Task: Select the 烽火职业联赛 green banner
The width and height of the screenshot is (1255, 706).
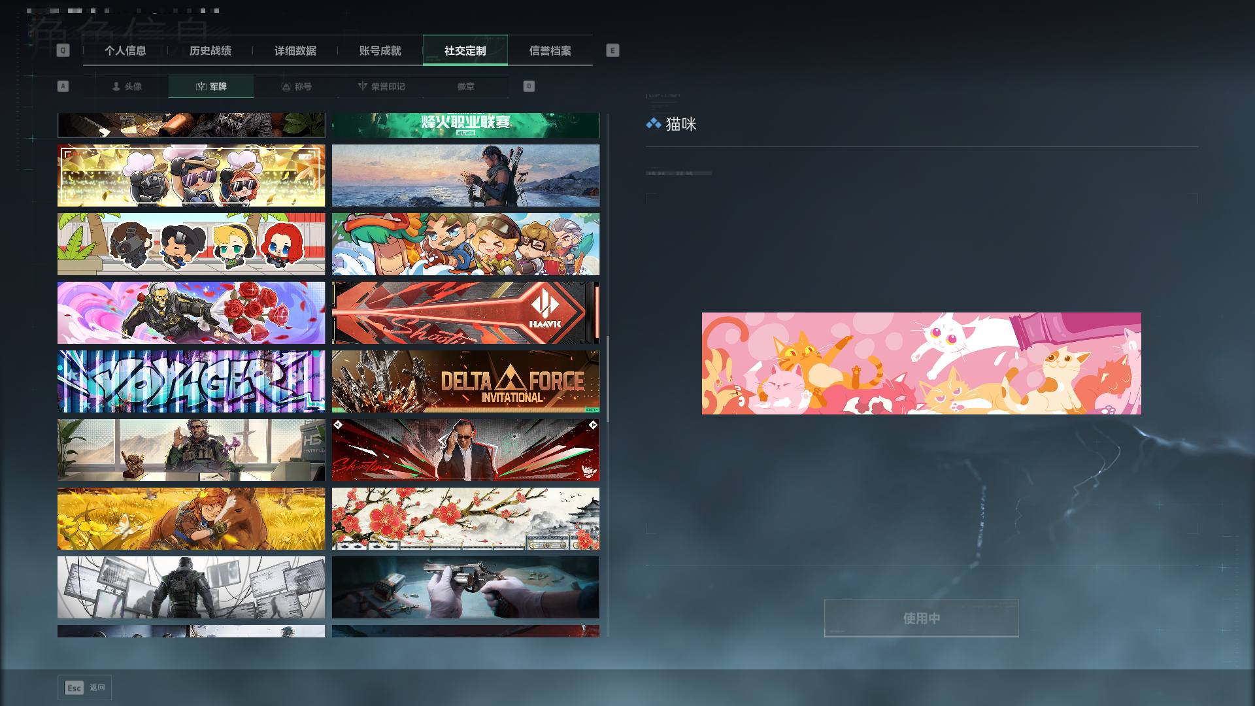Action: coord(465,126)
